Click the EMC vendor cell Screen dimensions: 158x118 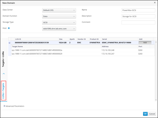(79, 43)
